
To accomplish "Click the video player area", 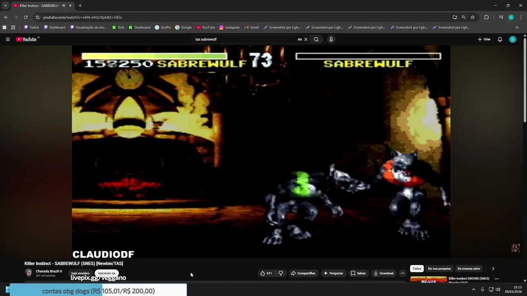I will click(x=261, y=152).
